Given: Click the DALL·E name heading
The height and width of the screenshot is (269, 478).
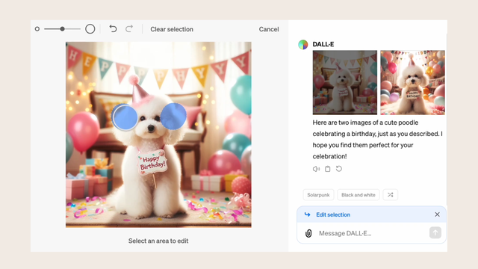Looking at the screenshot, I should (x=323, y=44).
